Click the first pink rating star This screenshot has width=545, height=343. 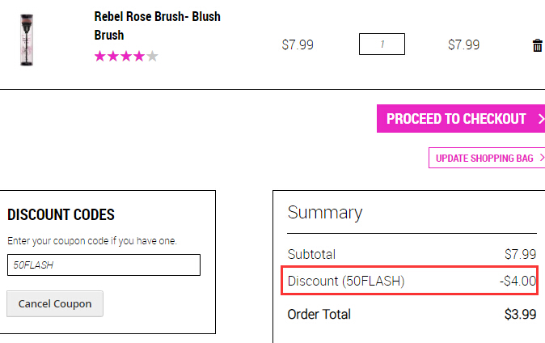[x=100, y=56]
